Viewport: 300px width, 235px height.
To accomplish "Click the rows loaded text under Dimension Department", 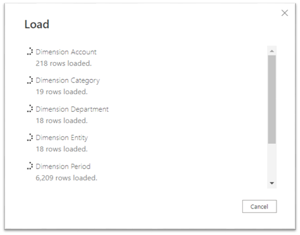I will click(62, 121).
